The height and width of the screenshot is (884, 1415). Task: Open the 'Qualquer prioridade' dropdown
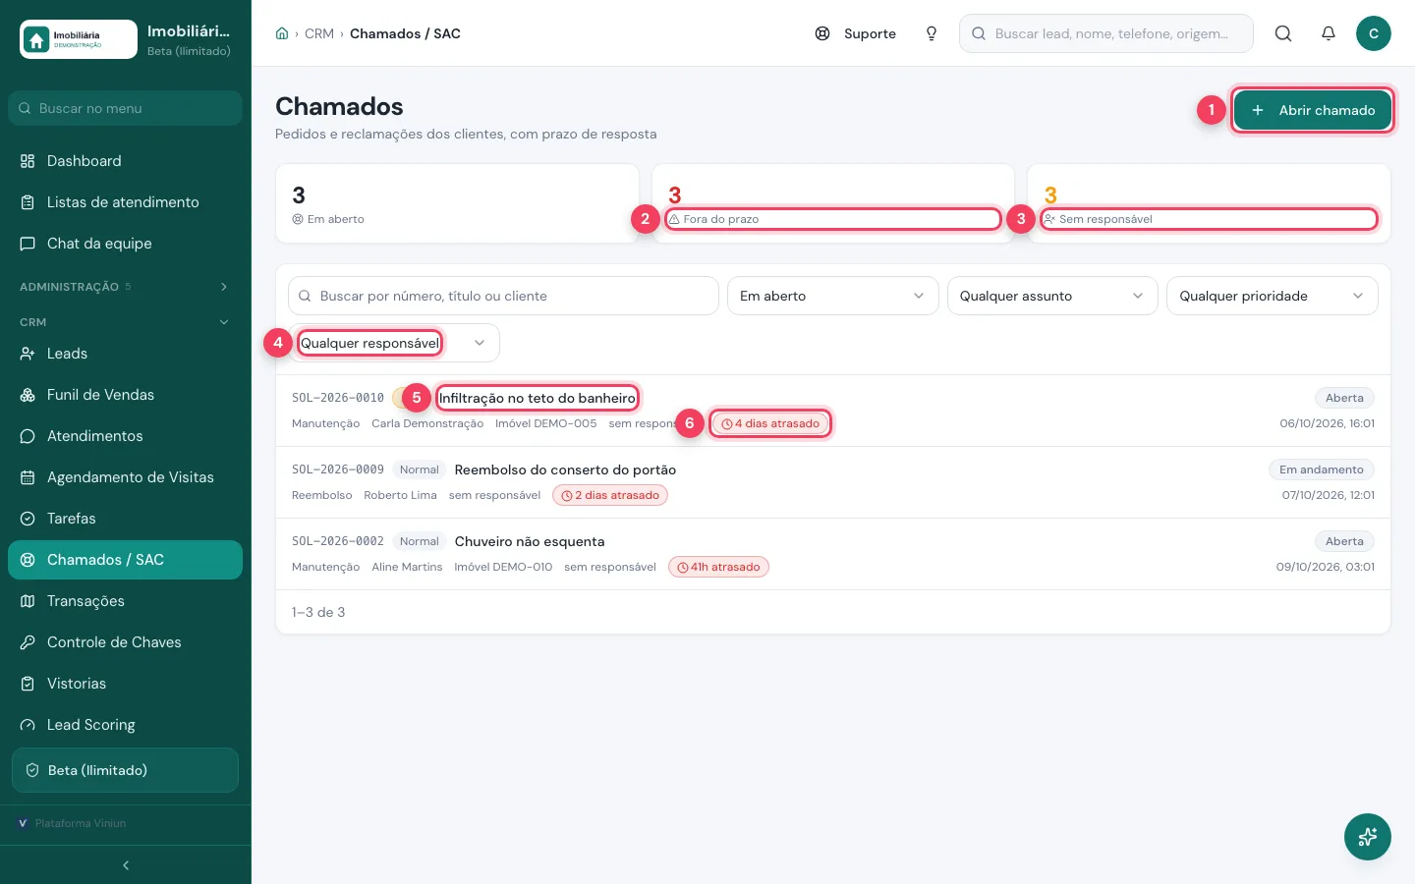(x=1273, y=296)
